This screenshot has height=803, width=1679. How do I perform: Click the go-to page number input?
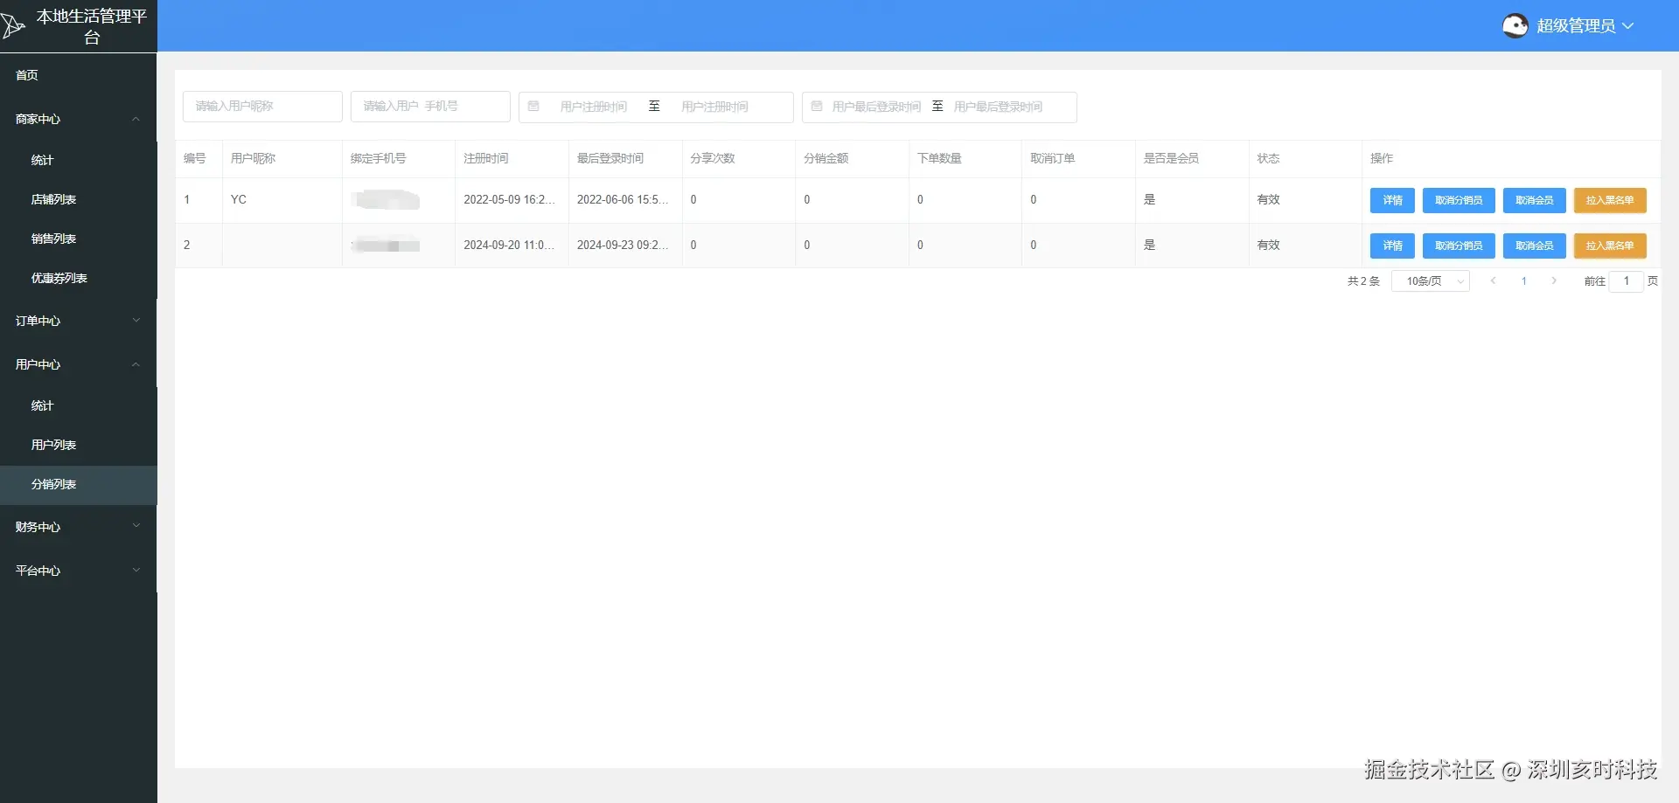coord(1627,281)
